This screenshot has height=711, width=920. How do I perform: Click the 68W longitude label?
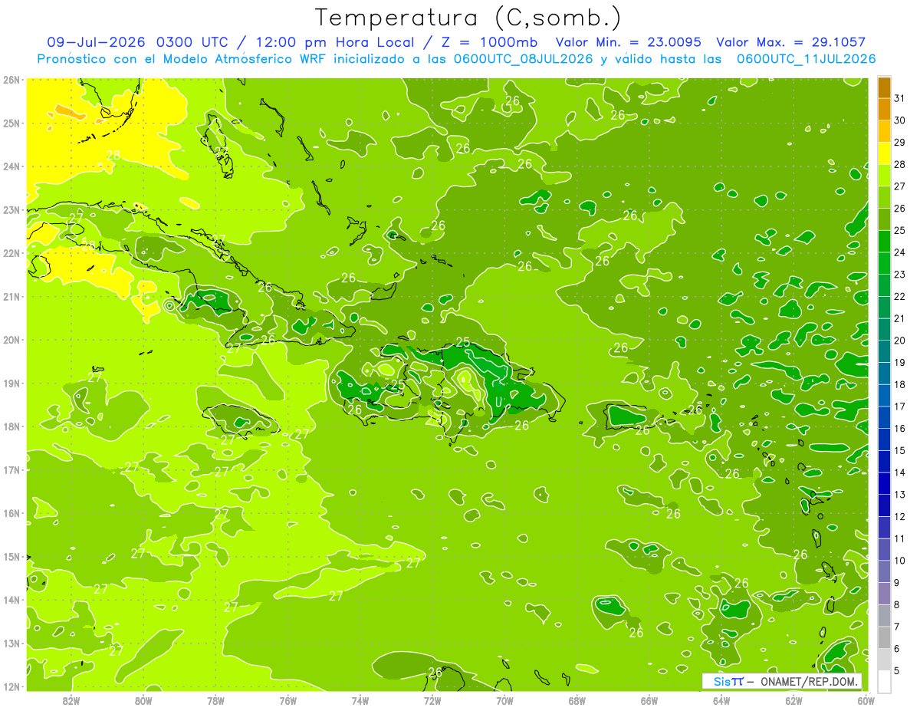(x=577, y=700)
